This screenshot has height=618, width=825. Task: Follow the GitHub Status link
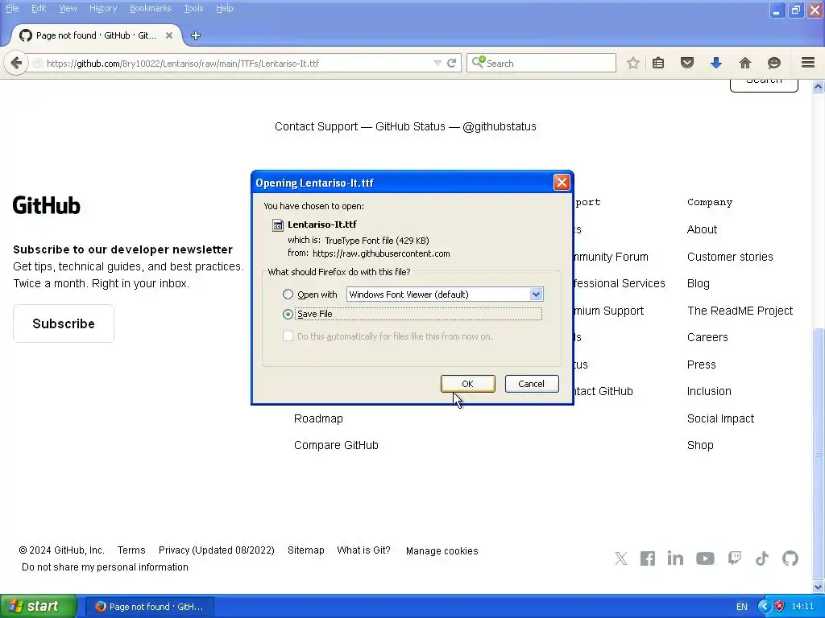click(x=410, y=126)
